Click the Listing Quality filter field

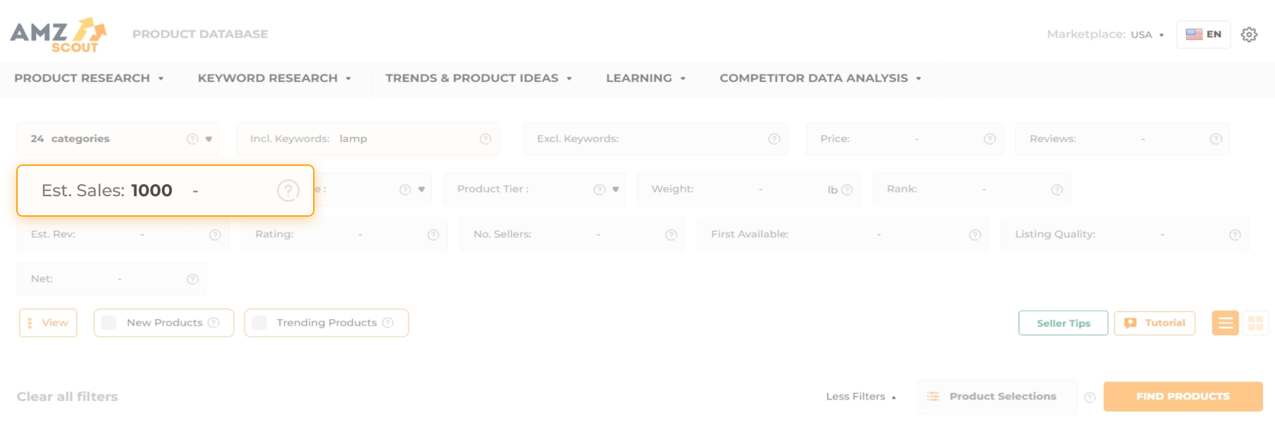tap(1125, 234)
